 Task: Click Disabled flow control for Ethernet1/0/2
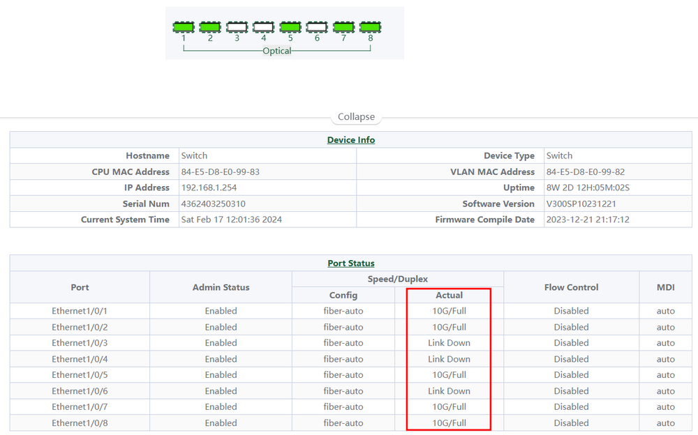(x=571, y=327)
